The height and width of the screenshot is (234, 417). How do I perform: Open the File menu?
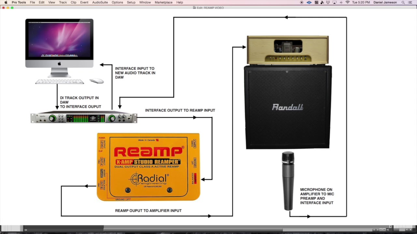click(33, 2)
